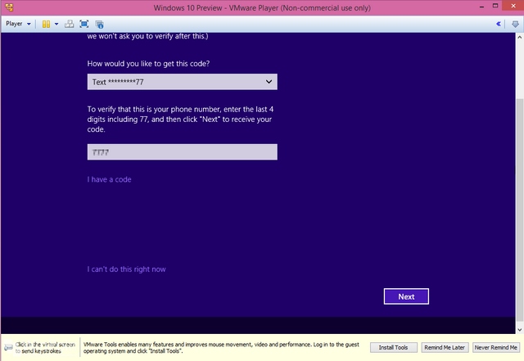Viewport: 524px width, 361px height.
Task: Click the Send Ctrl+Alt+Del icon
Action: point(69,24)
